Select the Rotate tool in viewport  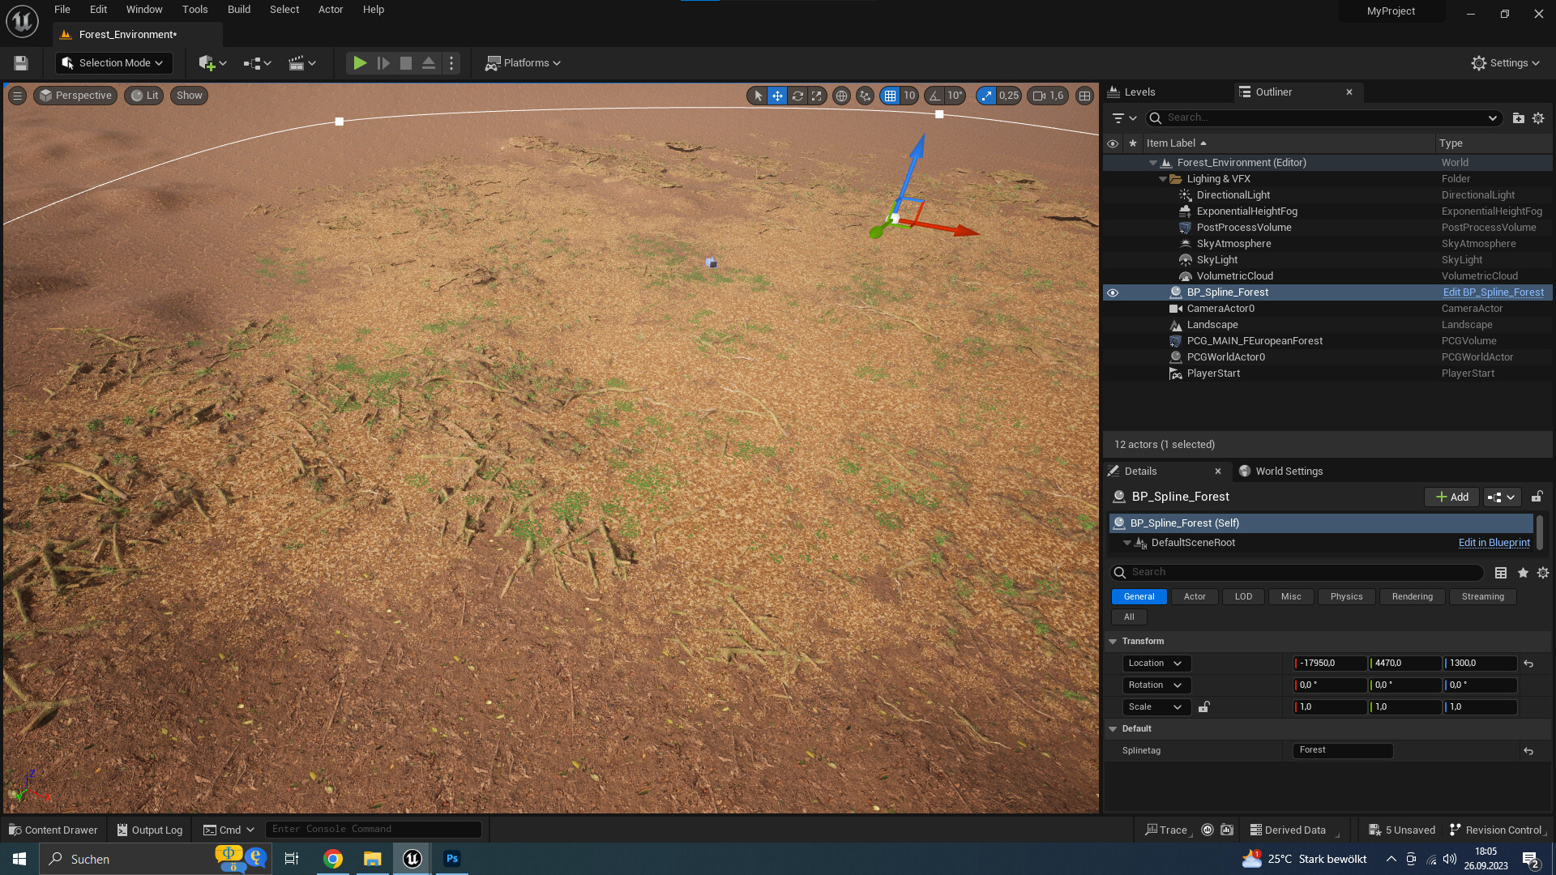pyautogui.click(x=797, y=96)
